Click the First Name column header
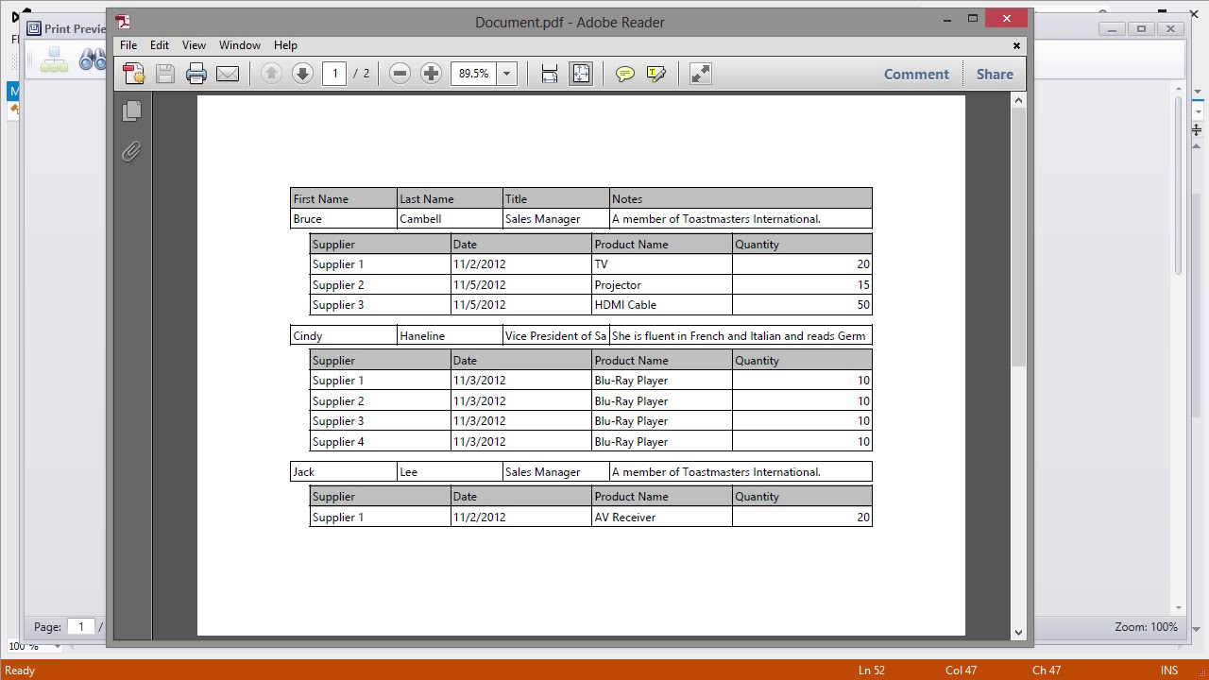 click(x=344, y=198)
